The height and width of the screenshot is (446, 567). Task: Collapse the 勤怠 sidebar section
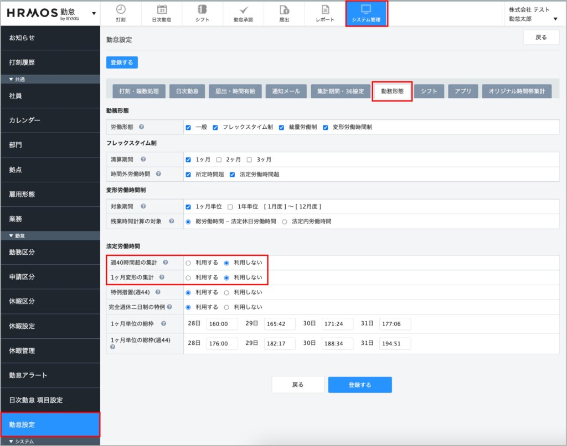click(x=12, y=235)
